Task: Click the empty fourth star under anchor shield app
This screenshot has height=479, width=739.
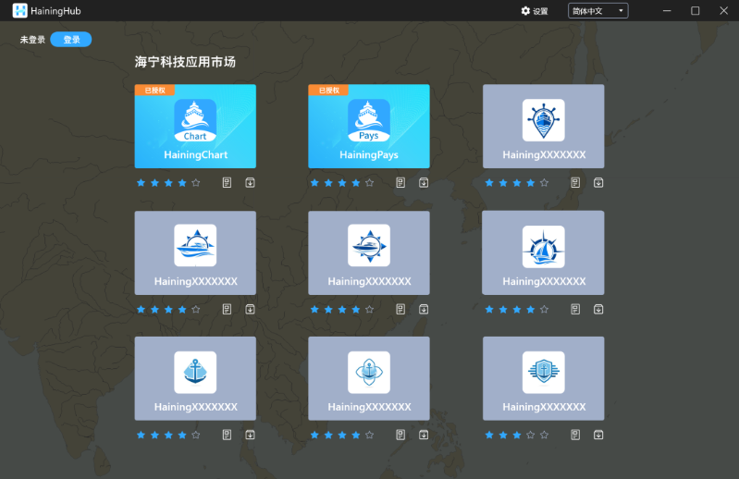Action: coord(531,435)
